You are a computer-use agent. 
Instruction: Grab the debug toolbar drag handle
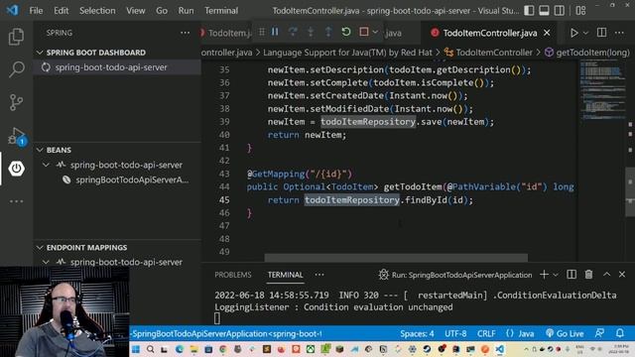tap(262, 32)
